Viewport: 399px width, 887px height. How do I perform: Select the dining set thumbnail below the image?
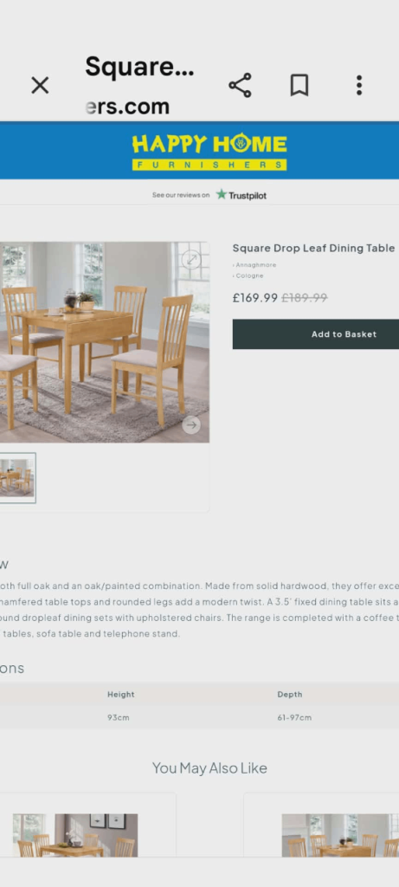point(17,477)
